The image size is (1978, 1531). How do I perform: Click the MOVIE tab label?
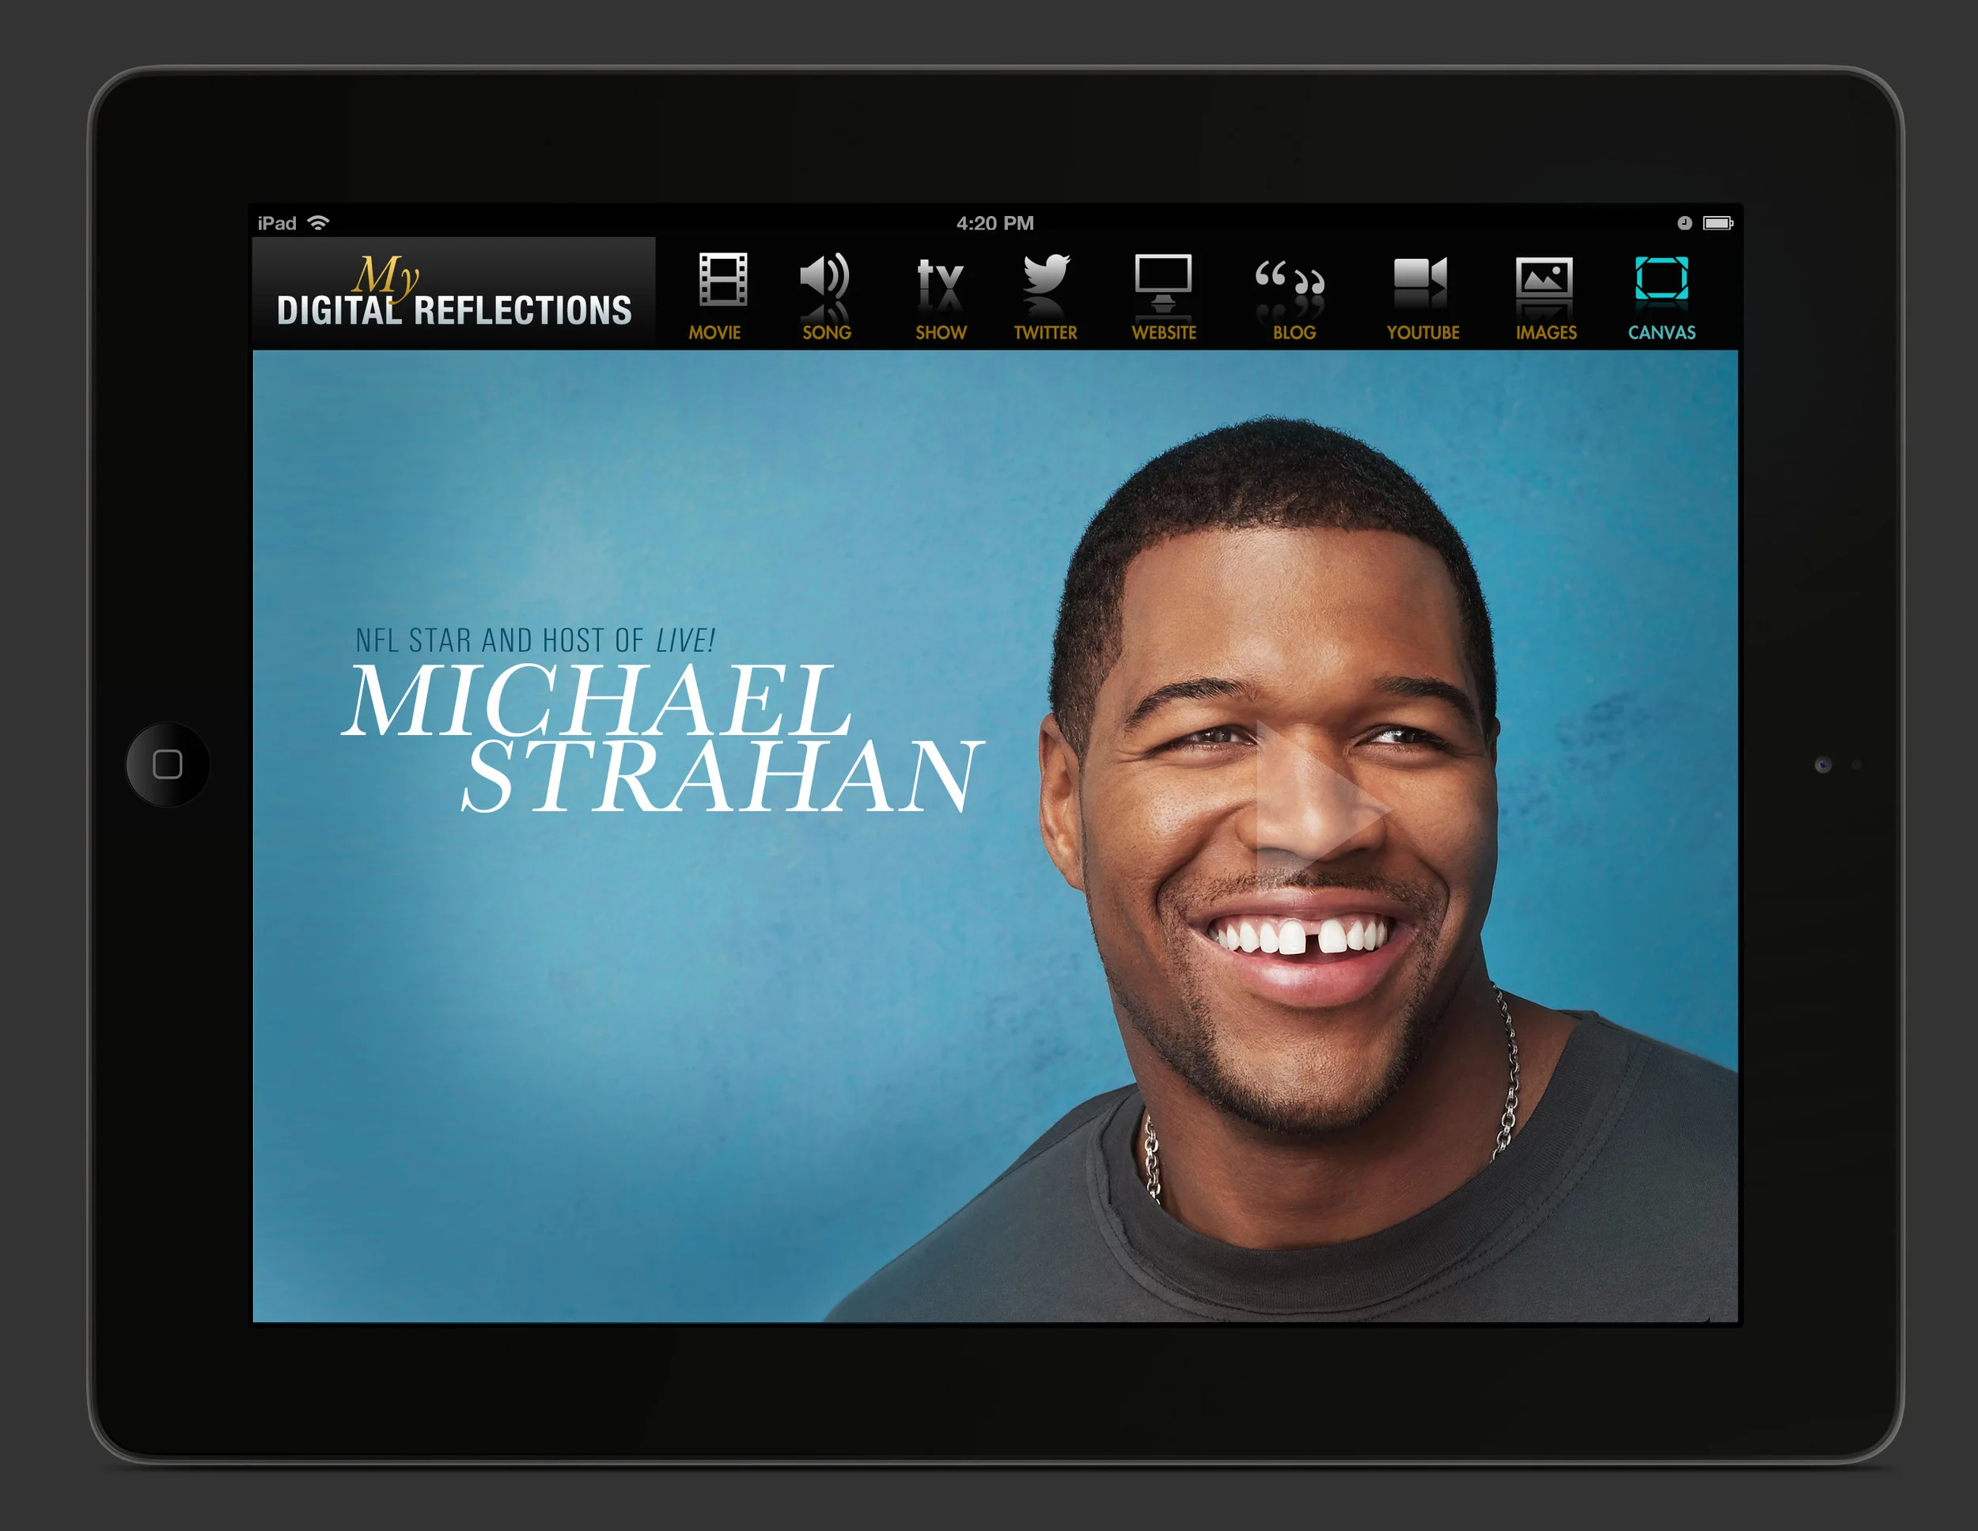tap(714, 332)
